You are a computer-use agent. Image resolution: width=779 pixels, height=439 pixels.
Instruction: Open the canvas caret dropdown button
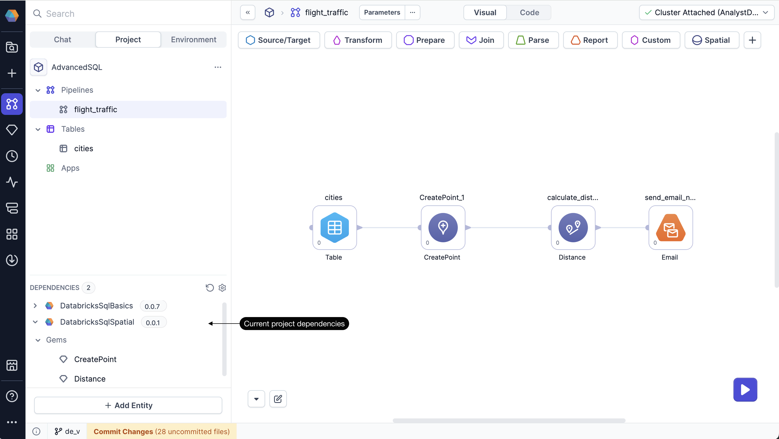coord(256,399)
